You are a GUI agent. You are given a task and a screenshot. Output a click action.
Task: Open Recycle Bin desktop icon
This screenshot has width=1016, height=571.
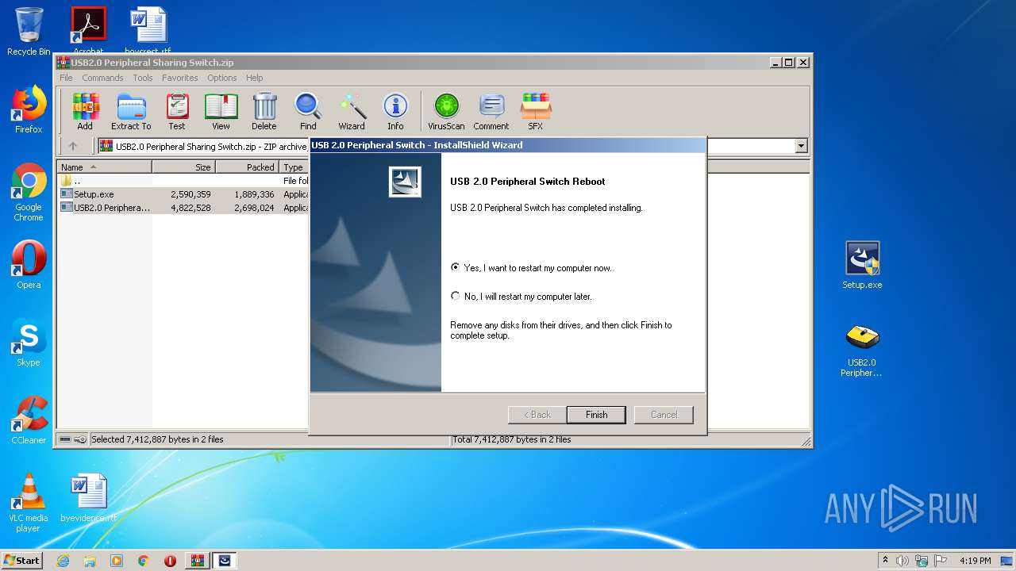29,32
